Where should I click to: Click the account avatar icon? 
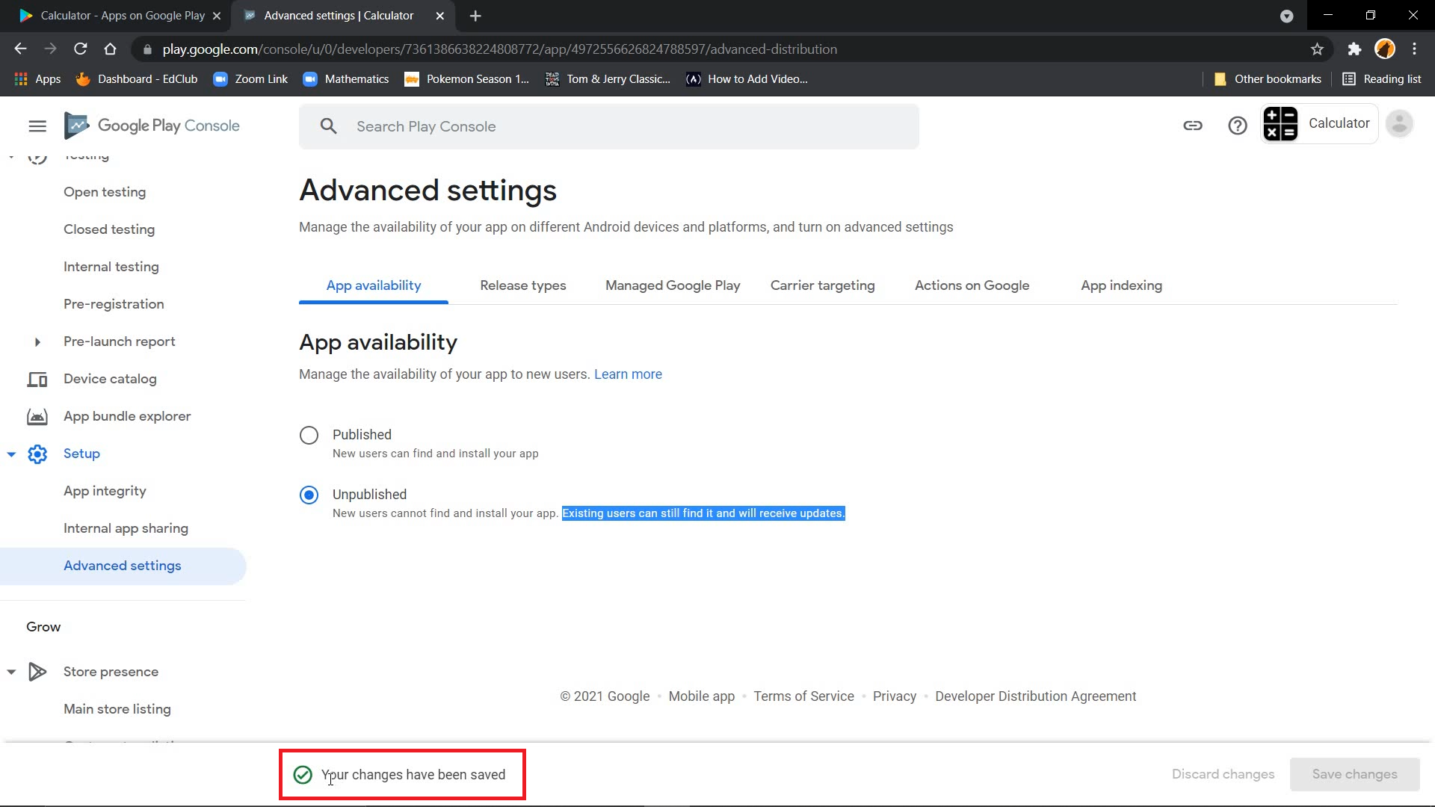click(1399, 124)
